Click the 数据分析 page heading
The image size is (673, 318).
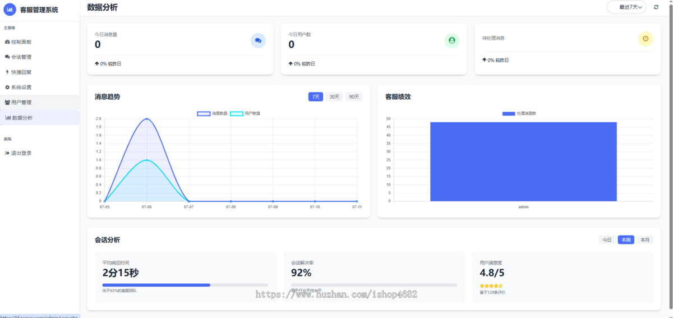103,7
